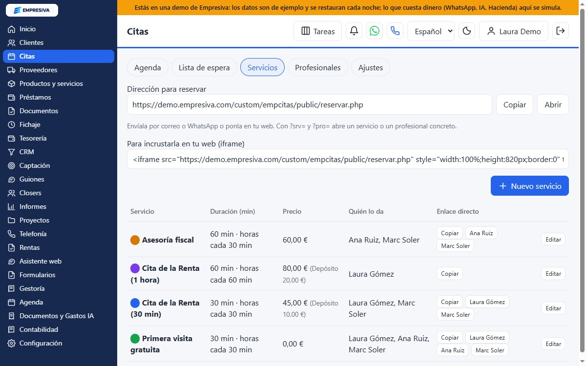Screen dimensions: 586x366
Task: Click the green swatch of Primera visita gratuita
Action: coord(135,339)
